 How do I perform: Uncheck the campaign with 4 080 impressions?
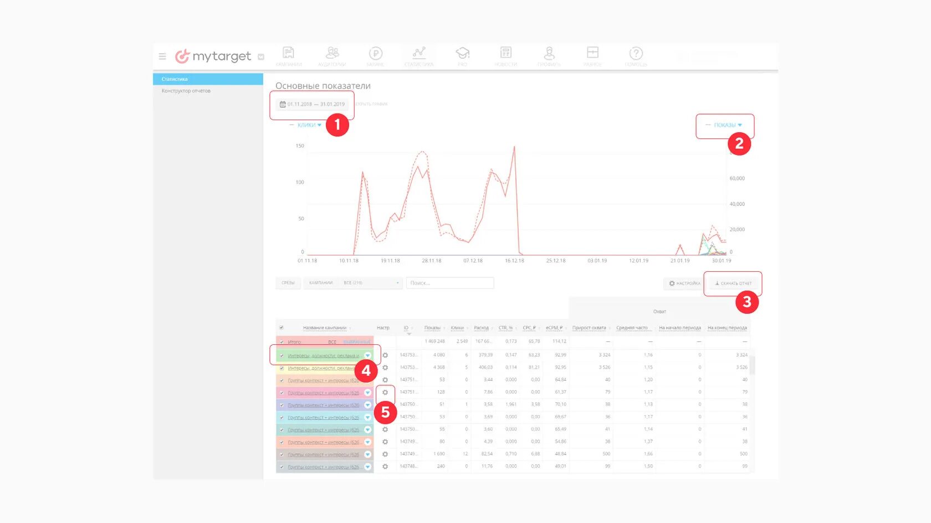pos(282,356)
